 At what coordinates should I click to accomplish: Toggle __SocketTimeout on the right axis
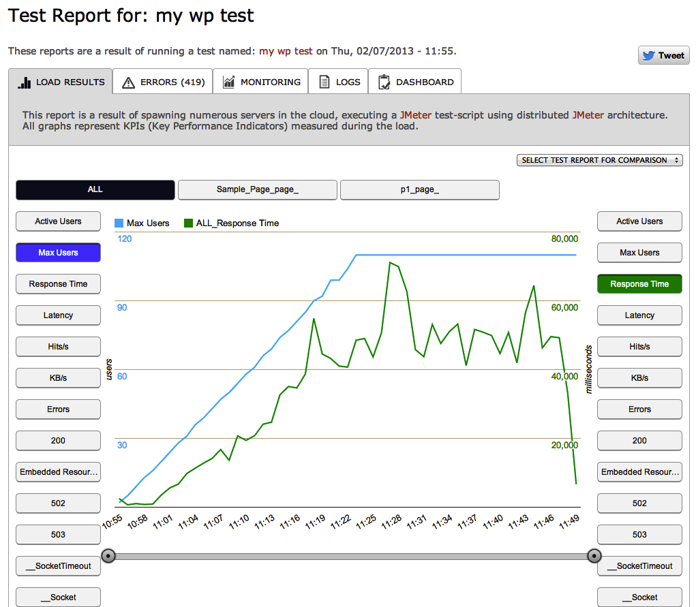639,566
